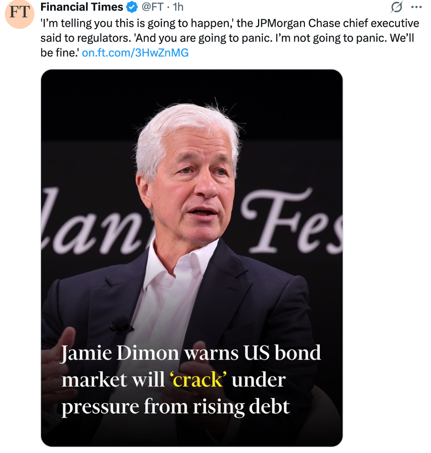431x453 pixels.
Task: Click the headline "Jamie Dimon warns US bond"
Action: coord(191,353)
